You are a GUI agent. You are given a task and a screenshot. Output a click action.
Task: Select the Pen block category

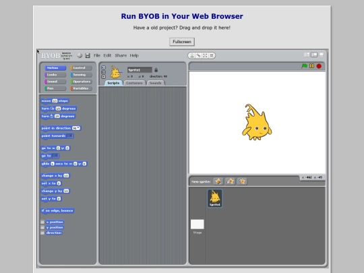[55, 88]
